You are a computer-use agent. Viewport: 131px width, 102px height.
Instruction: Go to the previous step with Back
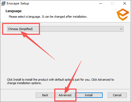pos(45,95)
